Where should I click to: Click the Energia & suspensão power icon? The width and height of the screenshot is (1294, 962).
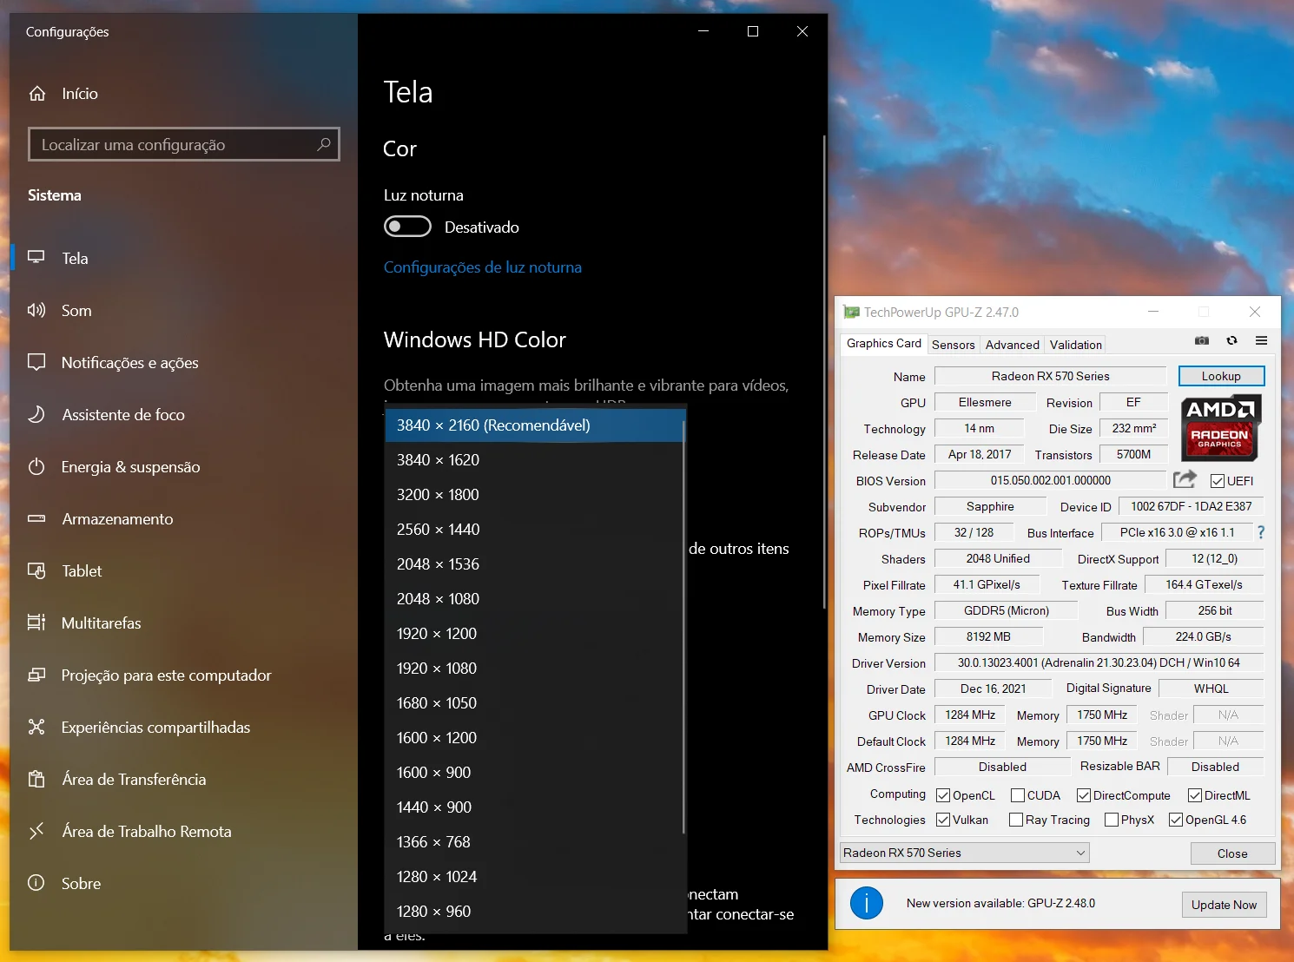pyautogui.click(x=36, y=466)
